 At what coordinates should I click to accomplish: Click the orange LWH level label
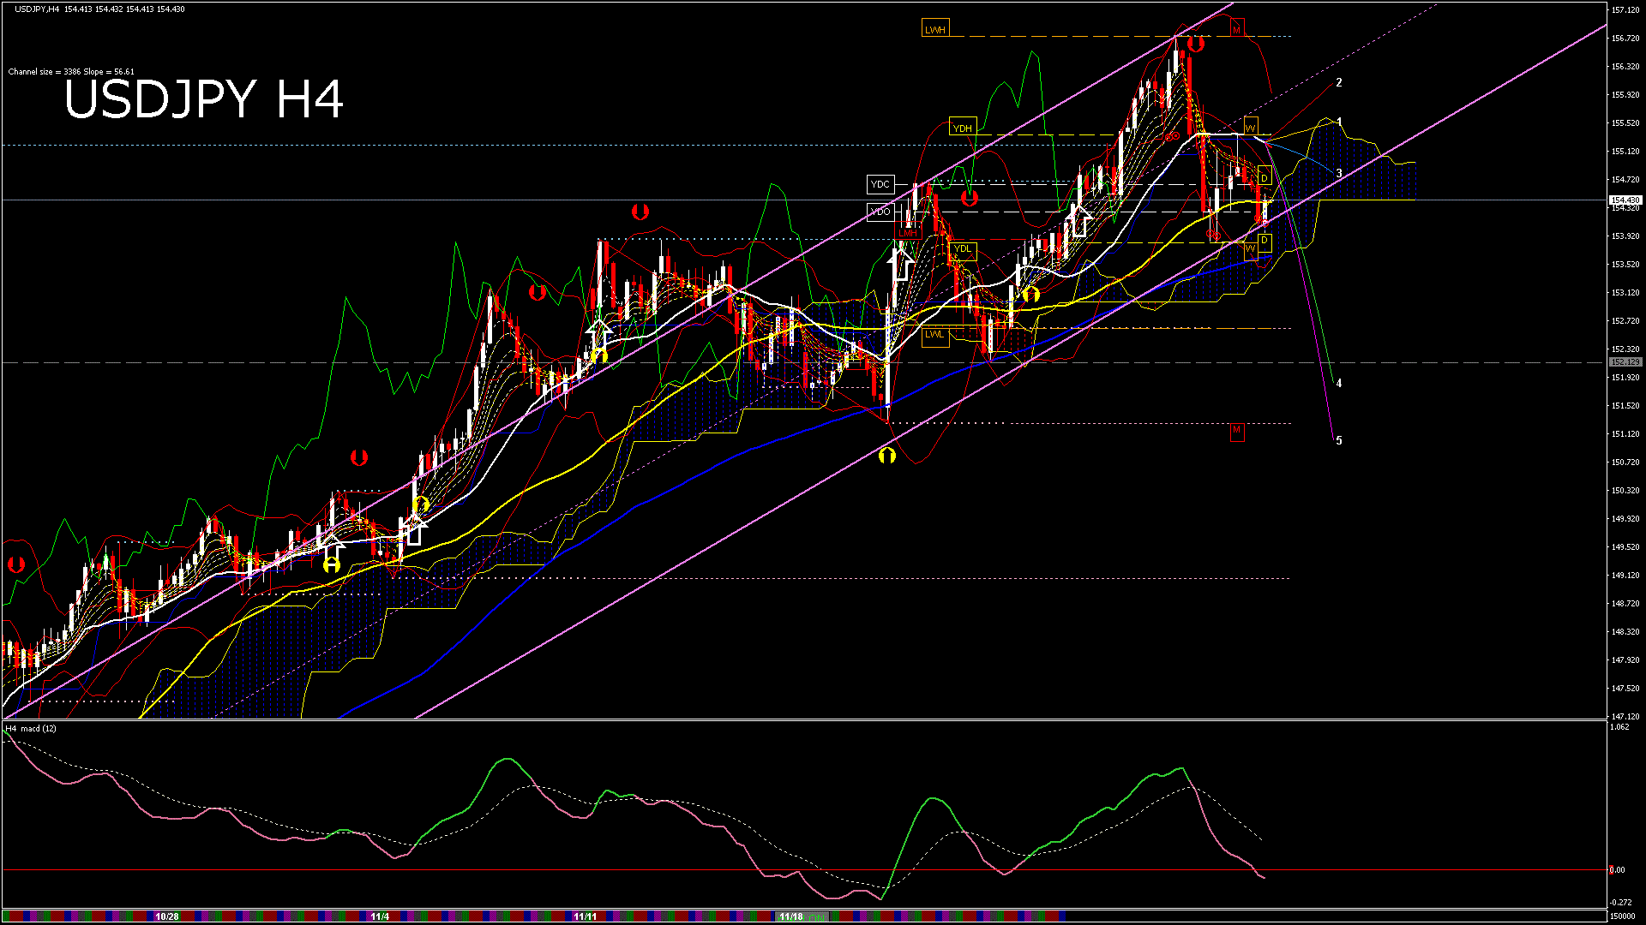(934, 29)
